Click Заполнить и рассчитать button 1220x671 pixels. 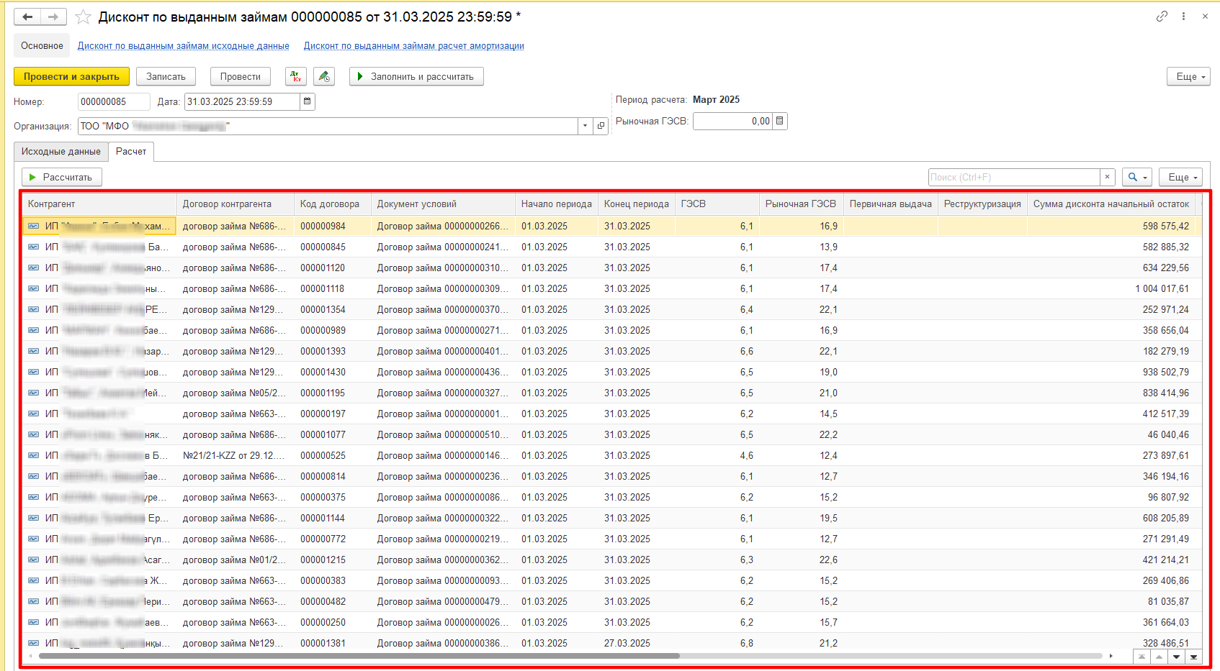(416, 76)
